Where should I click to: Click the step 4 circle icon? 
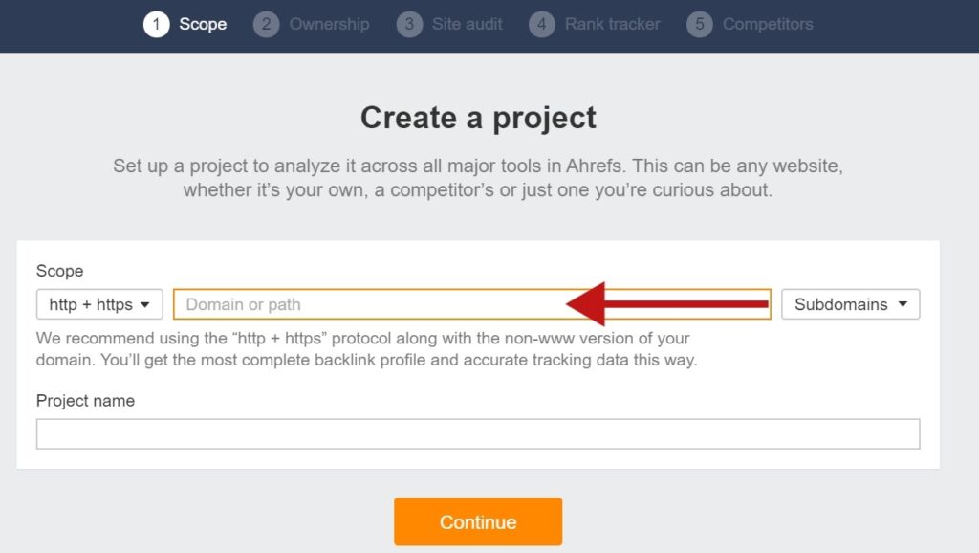542,24
